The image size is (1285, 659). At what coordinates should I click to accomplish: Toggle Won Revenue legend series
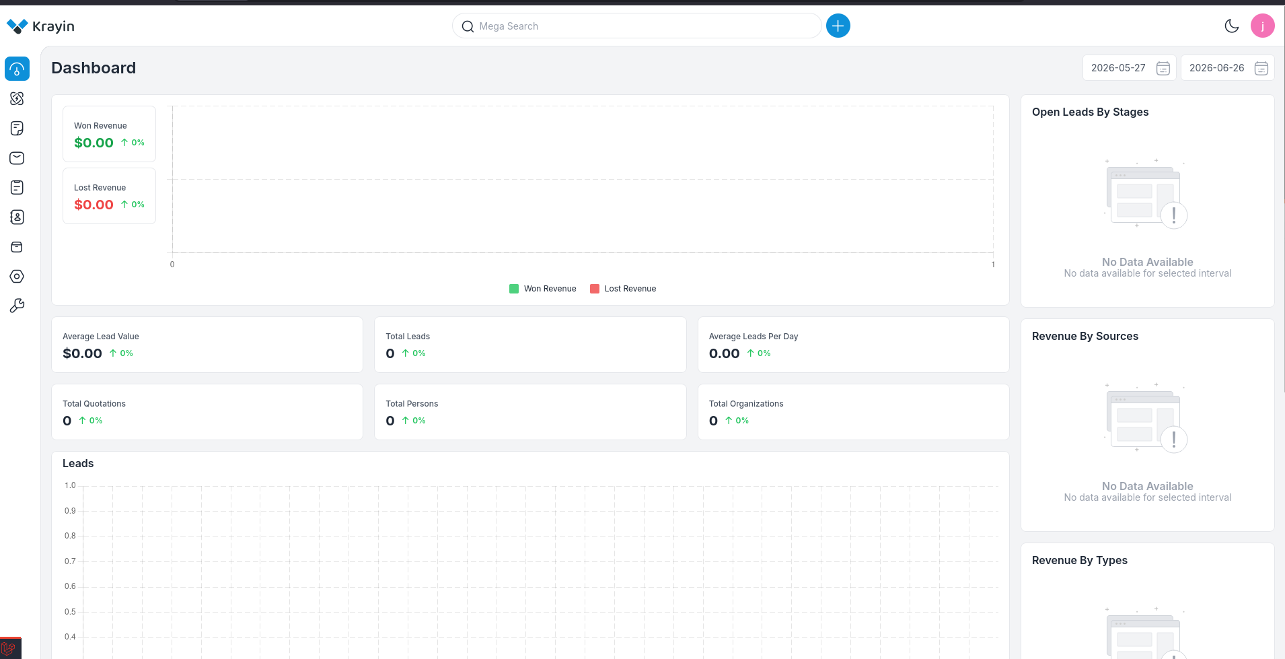click(x=543, y=289)
